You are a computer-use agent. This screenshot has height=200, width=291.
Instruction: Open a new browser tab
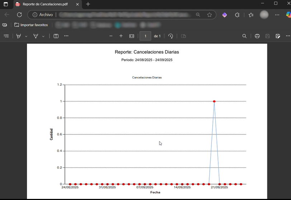click(x=88, y=4)
